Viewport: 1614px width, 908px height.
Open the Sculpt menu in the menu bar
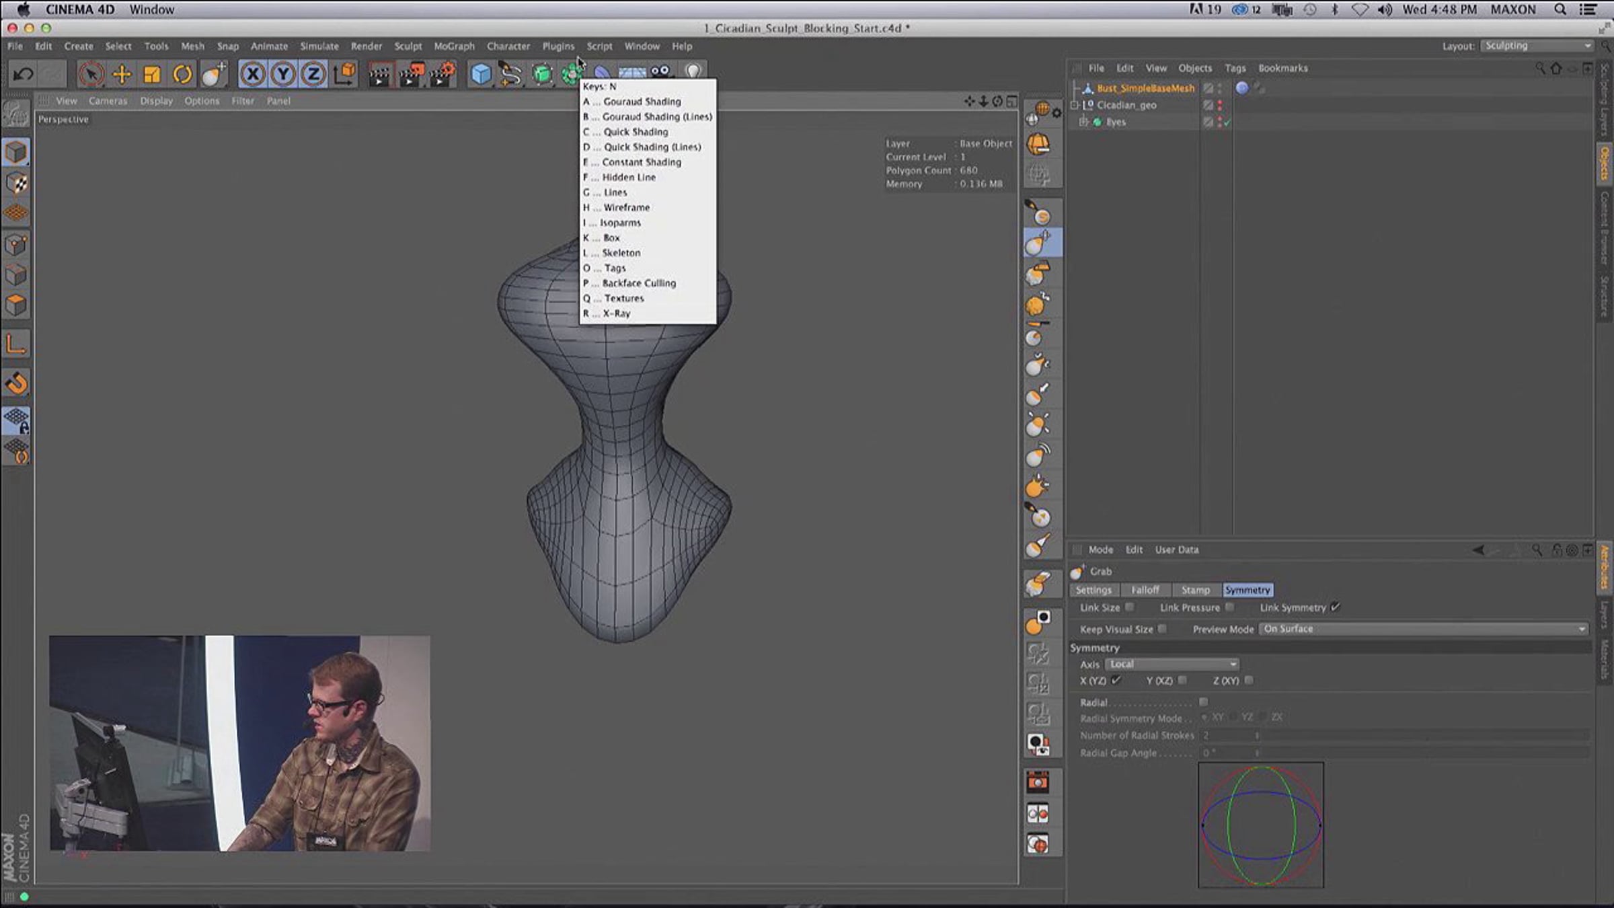(408, 46)
